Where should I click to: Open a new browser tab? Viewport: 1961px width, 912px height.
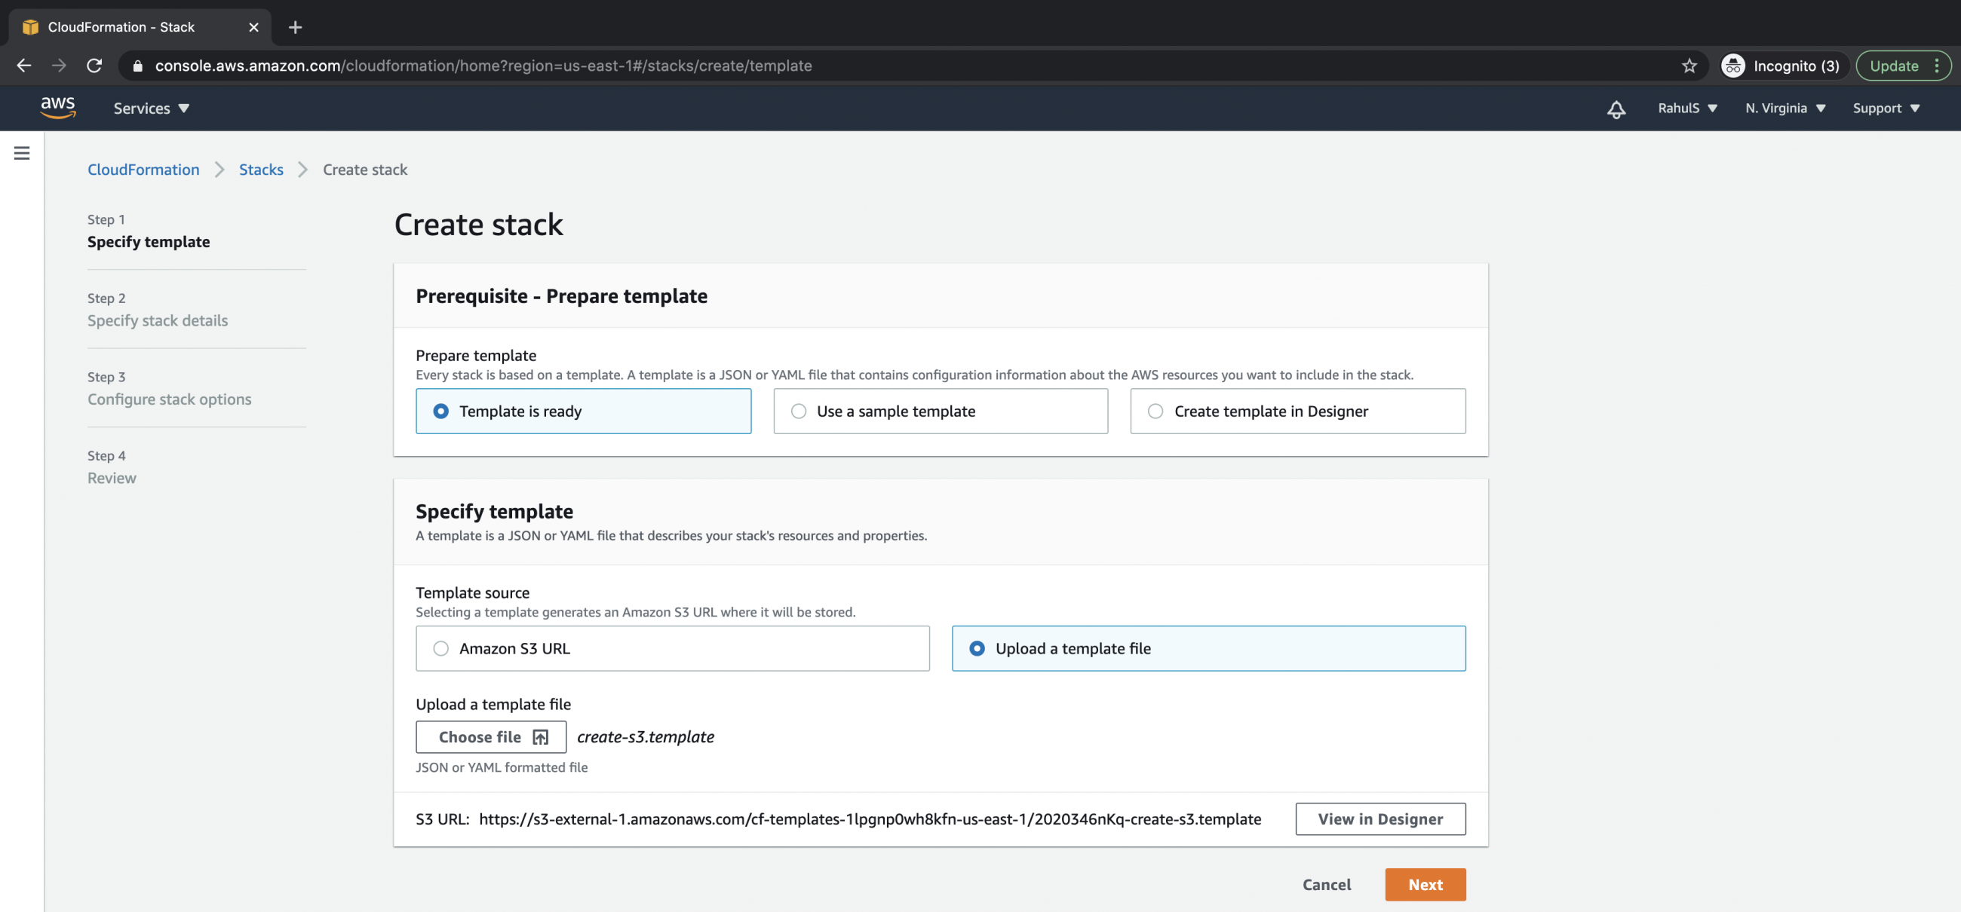[x=296, y=27]
